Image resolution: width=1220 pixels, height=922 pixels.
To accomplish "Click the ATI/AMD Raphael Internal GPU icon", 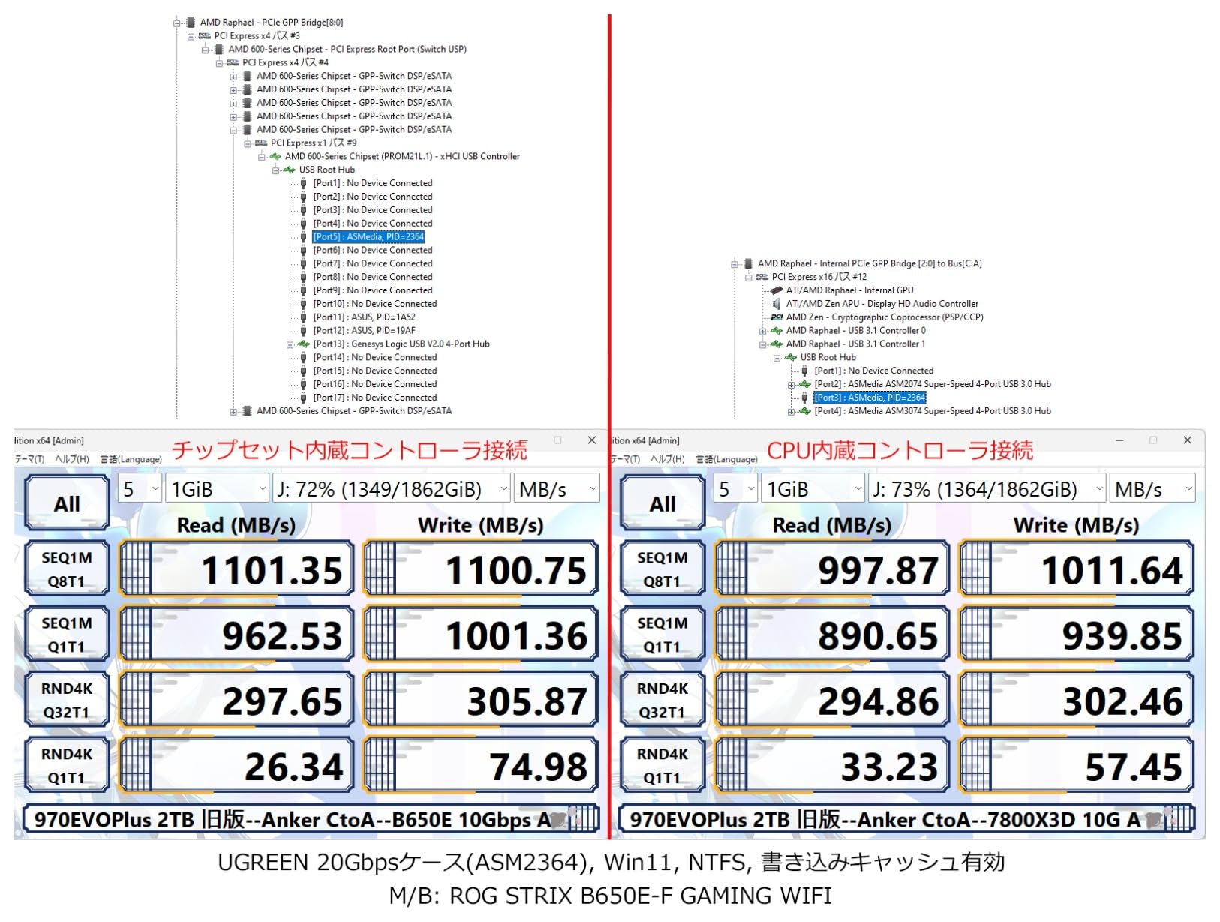I will click(777, 290).
